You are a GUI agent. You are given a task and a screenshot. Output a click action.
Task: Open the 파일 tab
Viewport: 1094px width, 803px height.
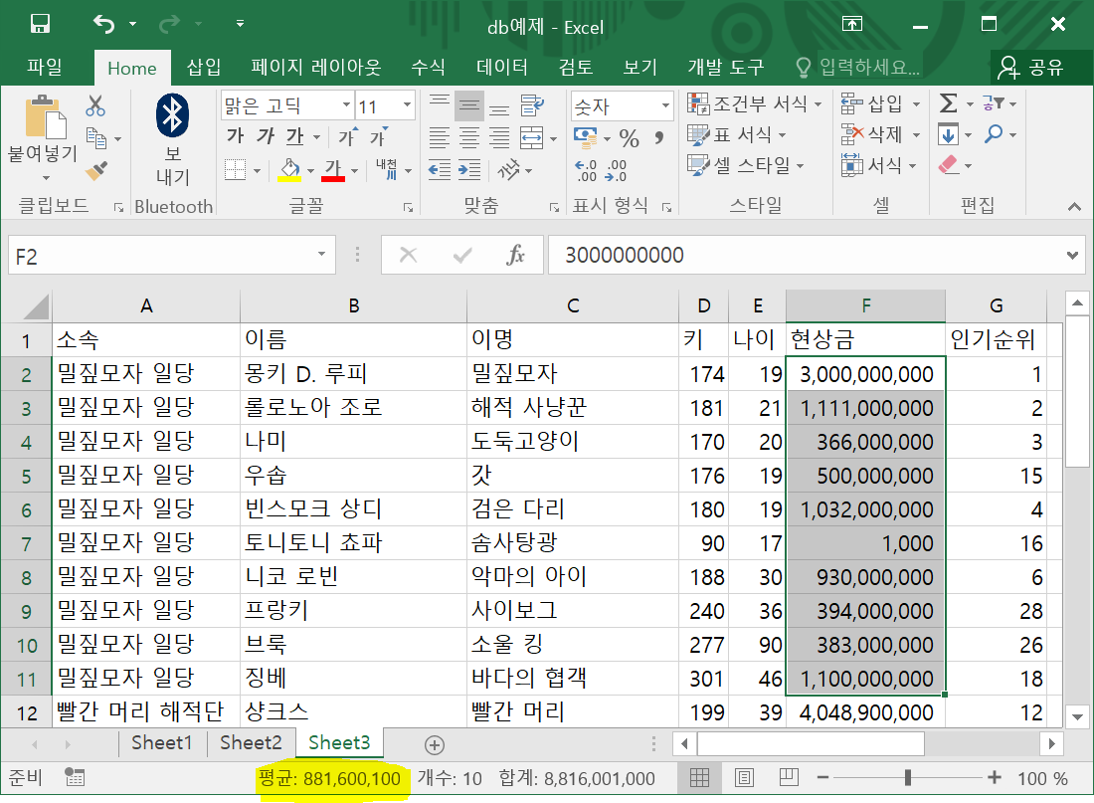45,67
